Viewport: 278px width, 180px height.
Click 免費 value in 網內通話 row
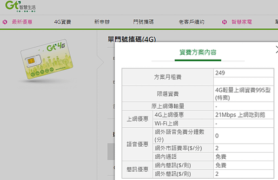(x=221, y=157)
